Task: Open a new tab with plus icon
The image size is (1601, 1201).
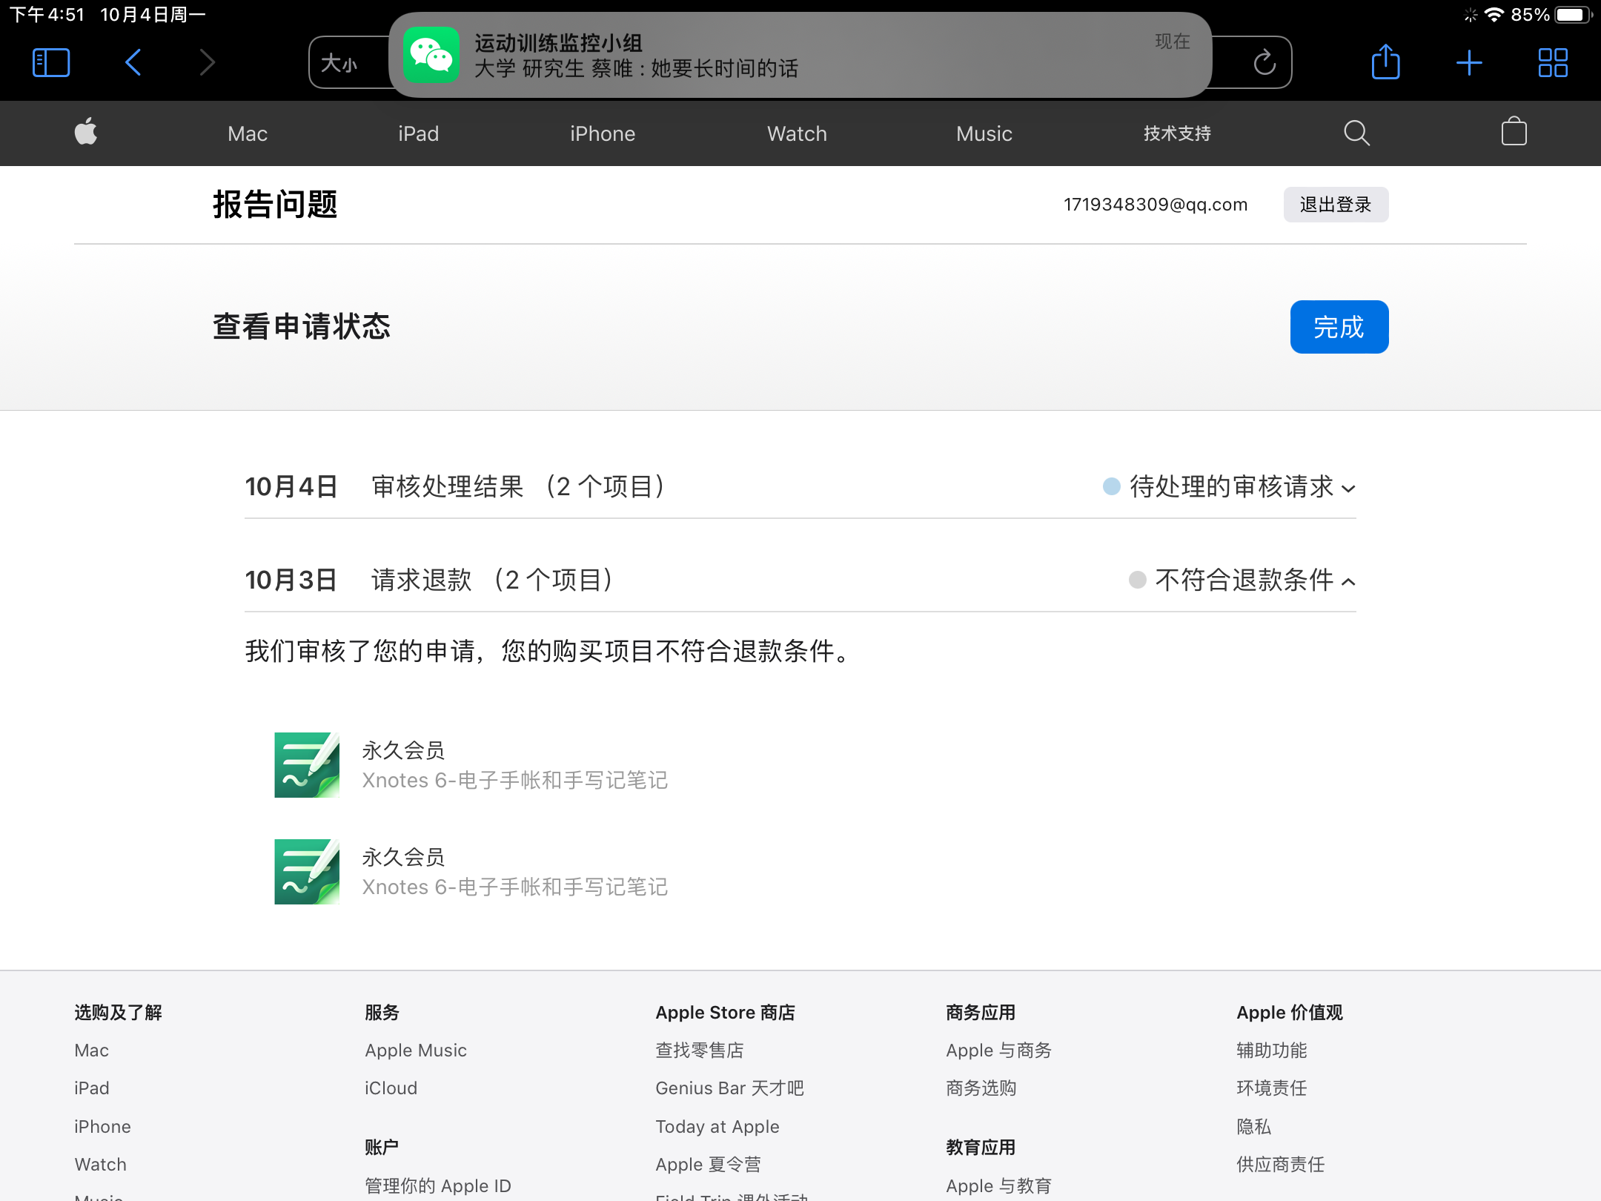Action: (1468, 62)
